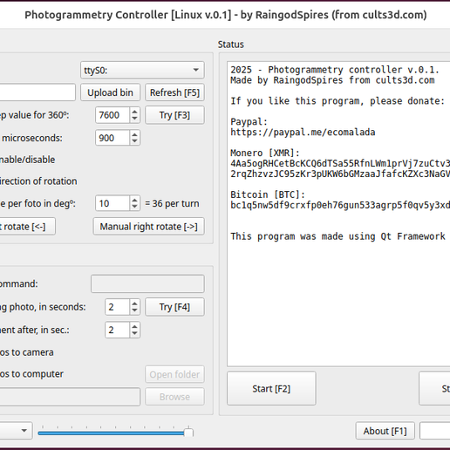Click the Browse button

click(x=174, y=397)
